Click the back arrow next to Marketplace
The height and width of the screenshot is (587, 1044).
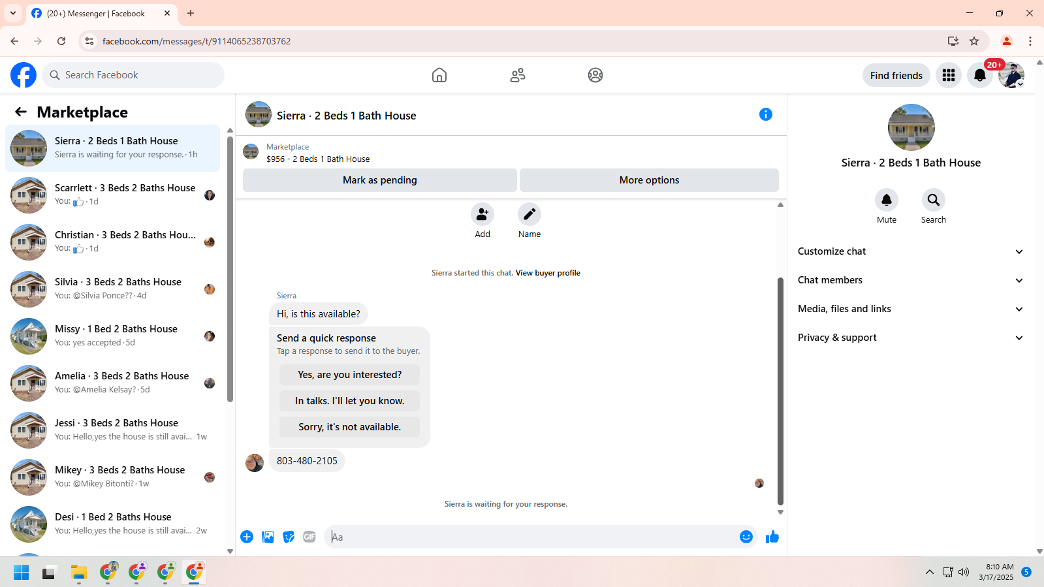[21, 112]
